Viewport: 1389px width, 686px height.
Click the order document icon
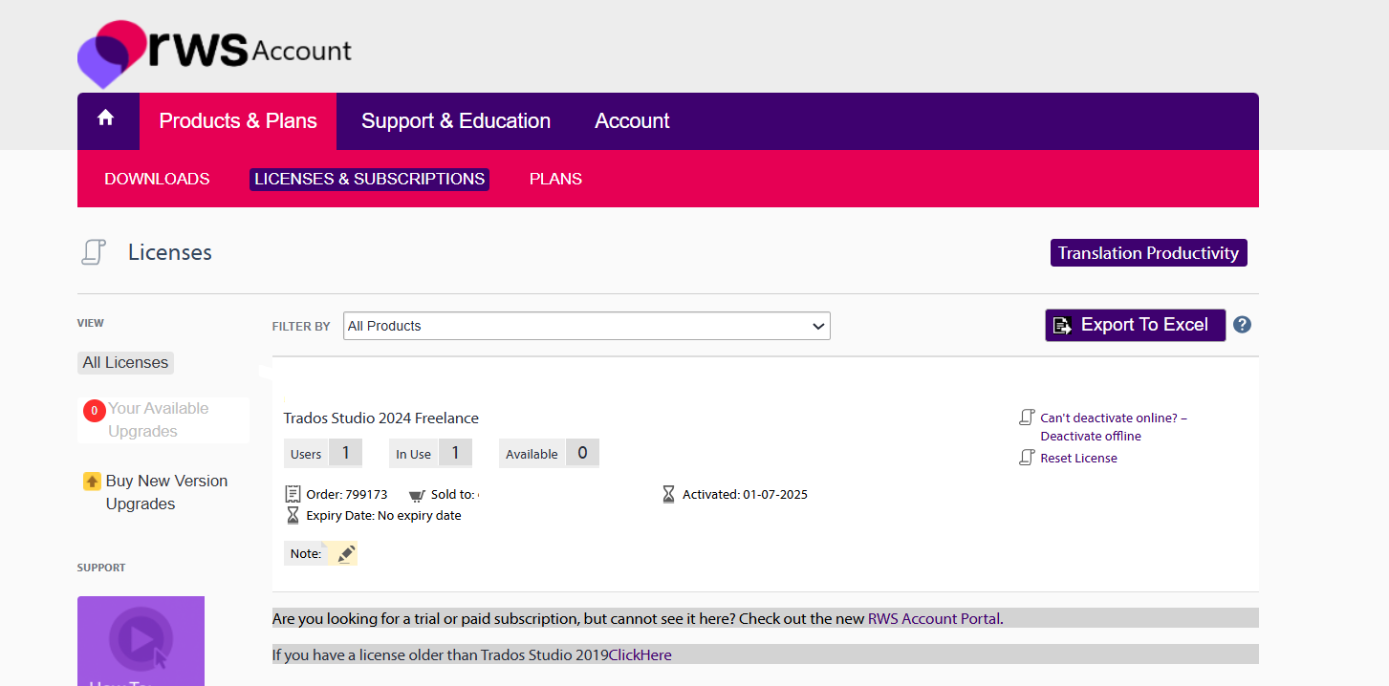pos(293,494)
